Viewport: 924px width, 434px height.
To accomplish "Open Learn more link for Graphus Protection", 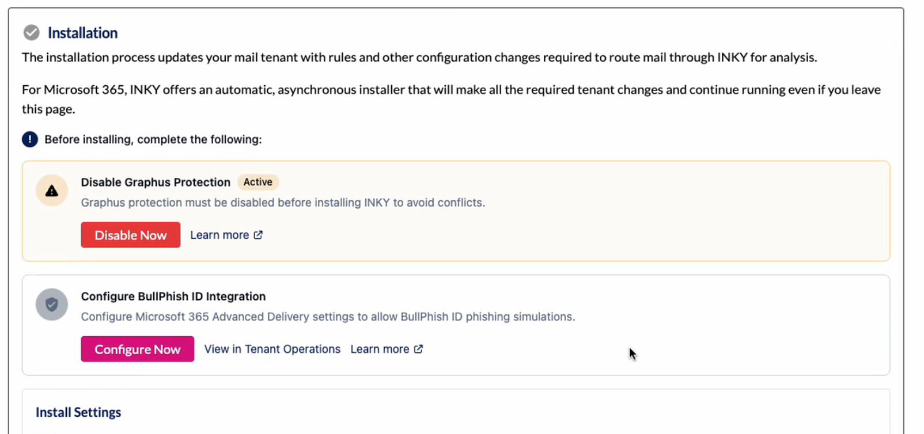I will (219, 235).
